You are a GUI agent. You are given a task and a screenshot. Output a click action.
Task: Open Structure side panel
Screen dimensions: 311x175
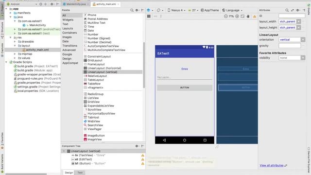point(2,30)
